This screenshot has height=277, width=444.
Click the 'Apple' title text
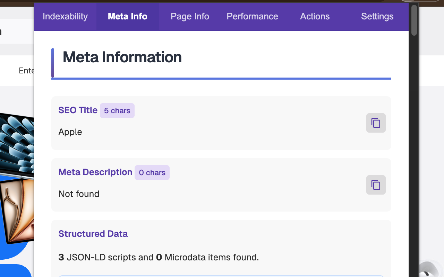coord(70,132)
